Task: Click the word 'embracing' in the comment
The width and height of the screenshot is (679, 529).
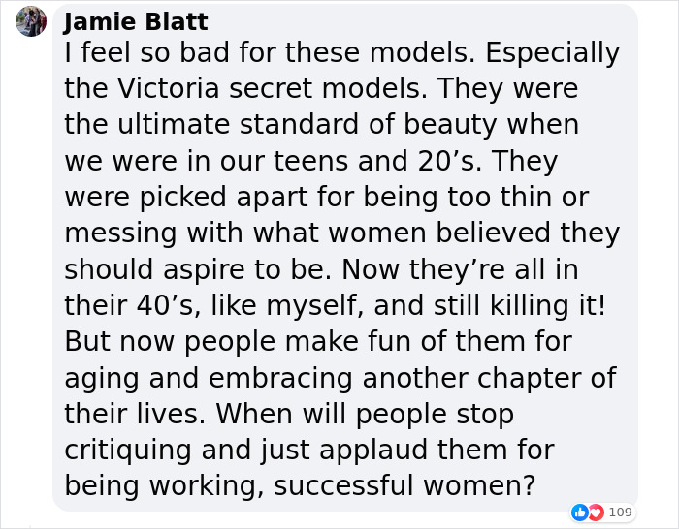Action: (280, 379)
